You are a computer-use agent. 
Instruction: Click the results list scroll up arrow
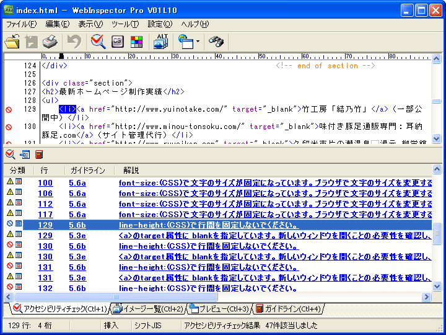(437, 170)
